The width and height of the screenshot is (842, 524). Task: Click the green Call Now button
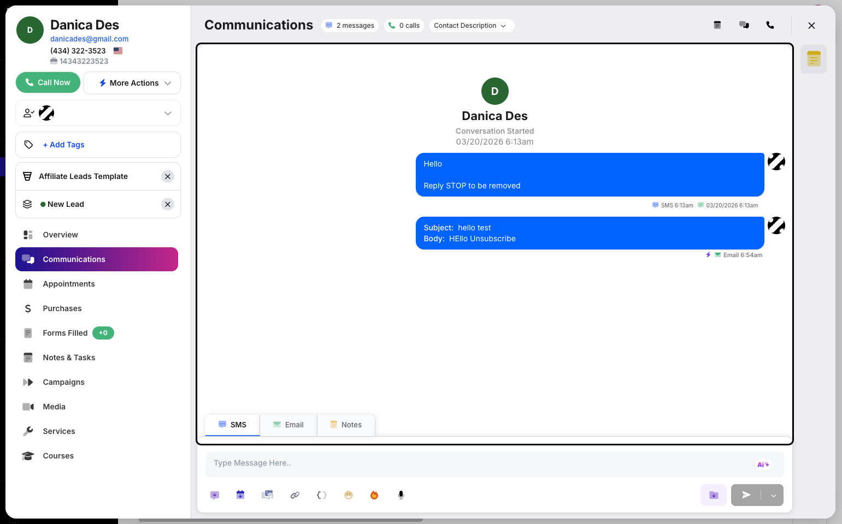click(x=48, y=82)
